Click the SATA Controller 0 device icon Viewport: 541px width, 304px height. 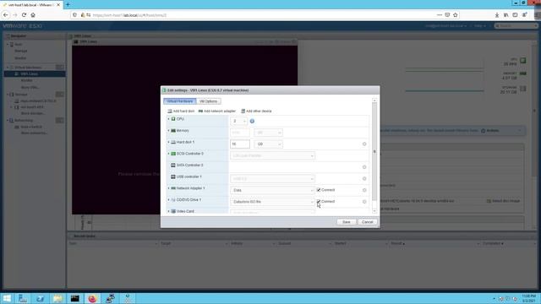(x=173, y=166)
